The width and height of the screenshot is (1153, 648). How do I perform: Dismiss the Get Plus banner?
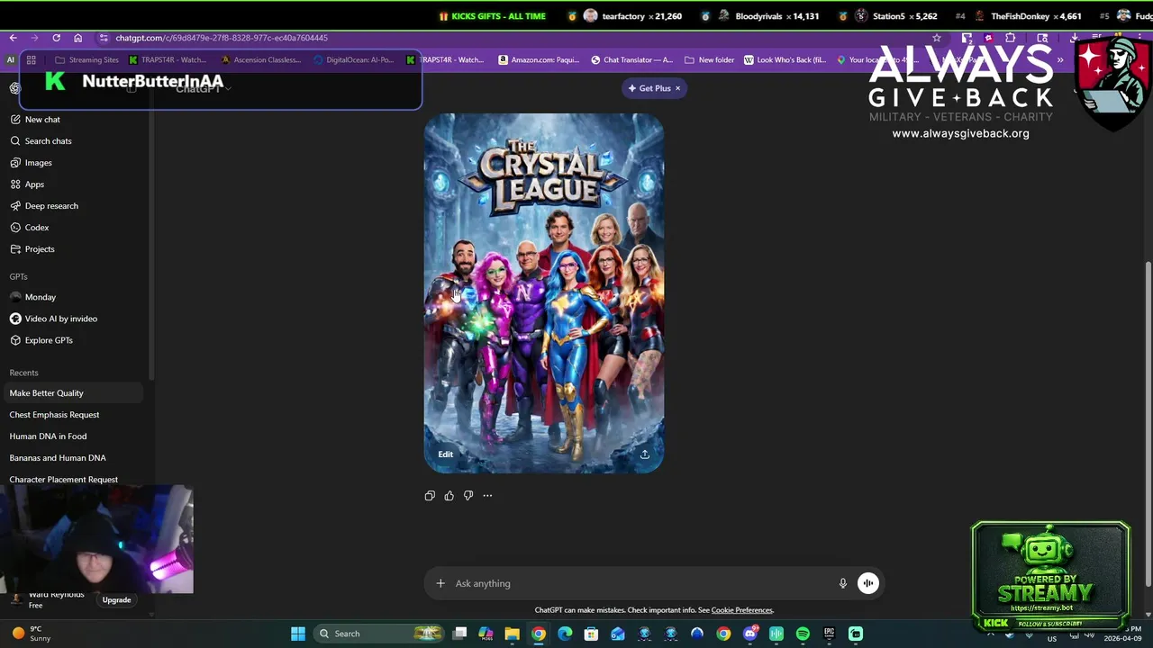coord(678,88)
